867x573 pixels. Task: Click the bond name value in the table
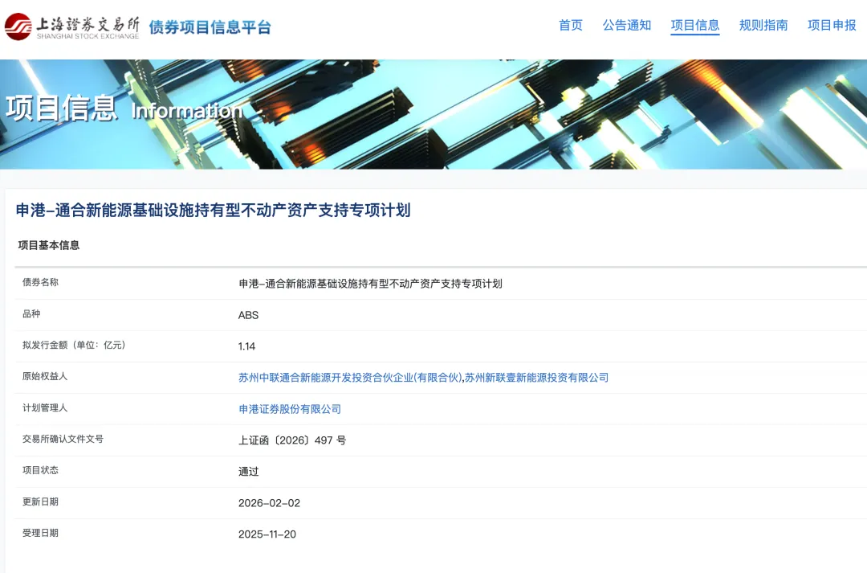coord(370,284)
